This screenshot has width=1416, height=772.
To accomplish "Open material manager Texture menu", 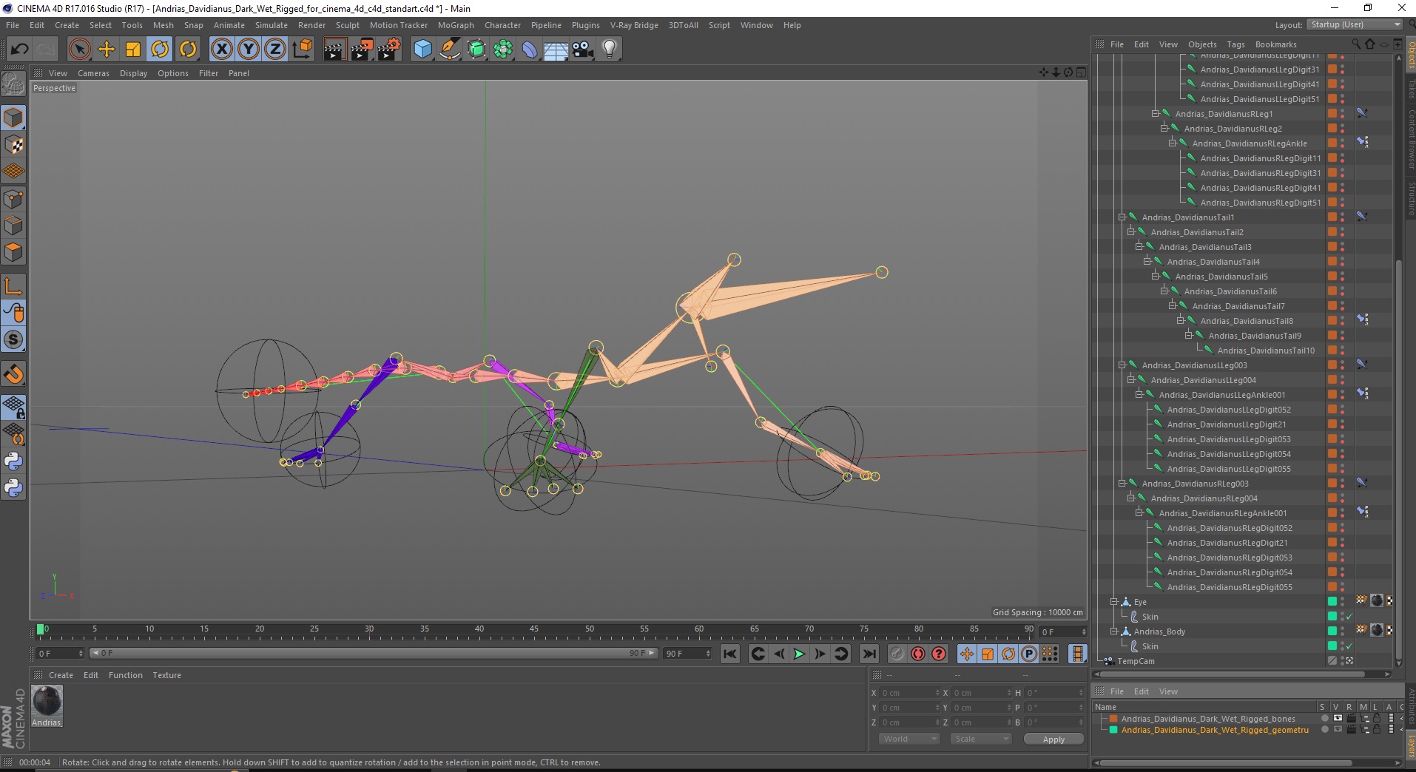I will [x=166, y=675].
